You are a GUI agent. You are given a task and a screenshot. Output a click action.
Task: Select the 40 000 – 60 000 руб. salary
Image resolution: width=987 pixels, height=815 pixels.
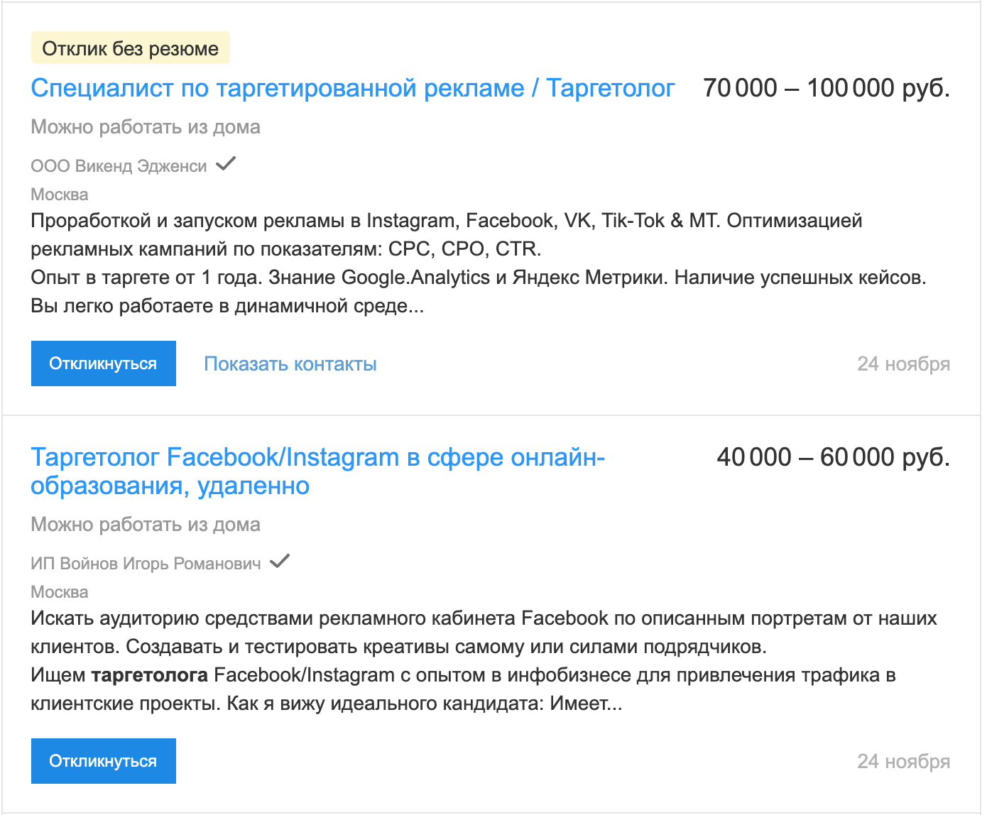(x=834, y=457)
